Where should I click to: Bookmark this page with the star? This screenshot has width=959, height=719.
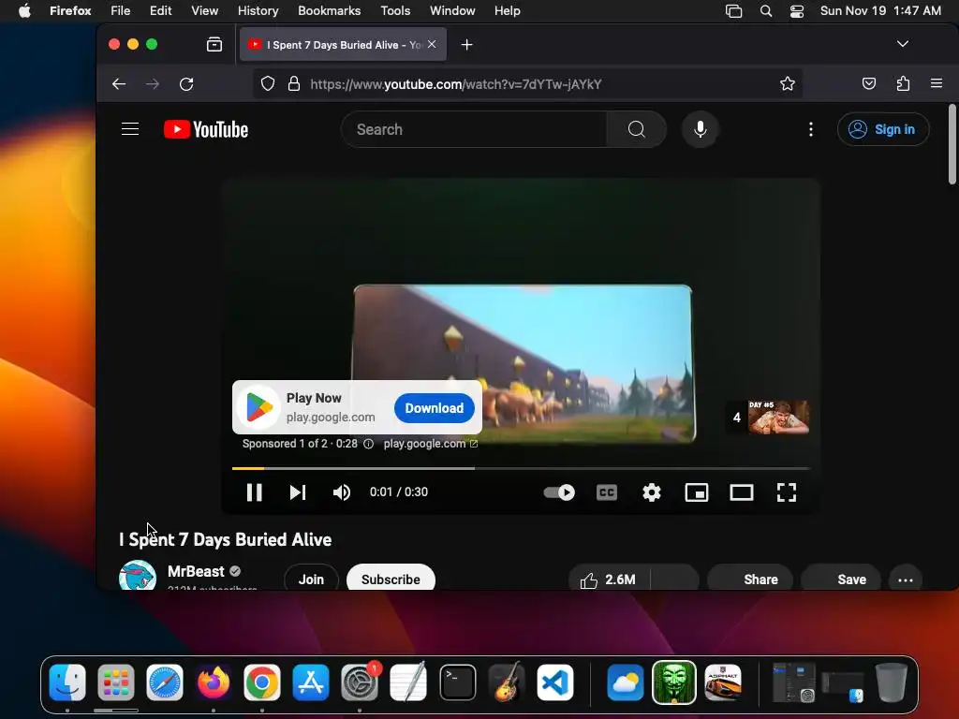tap(787, 83)
